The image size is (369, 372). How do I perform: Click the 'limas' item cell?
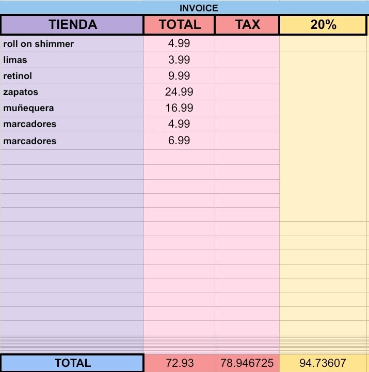[72, 60]
